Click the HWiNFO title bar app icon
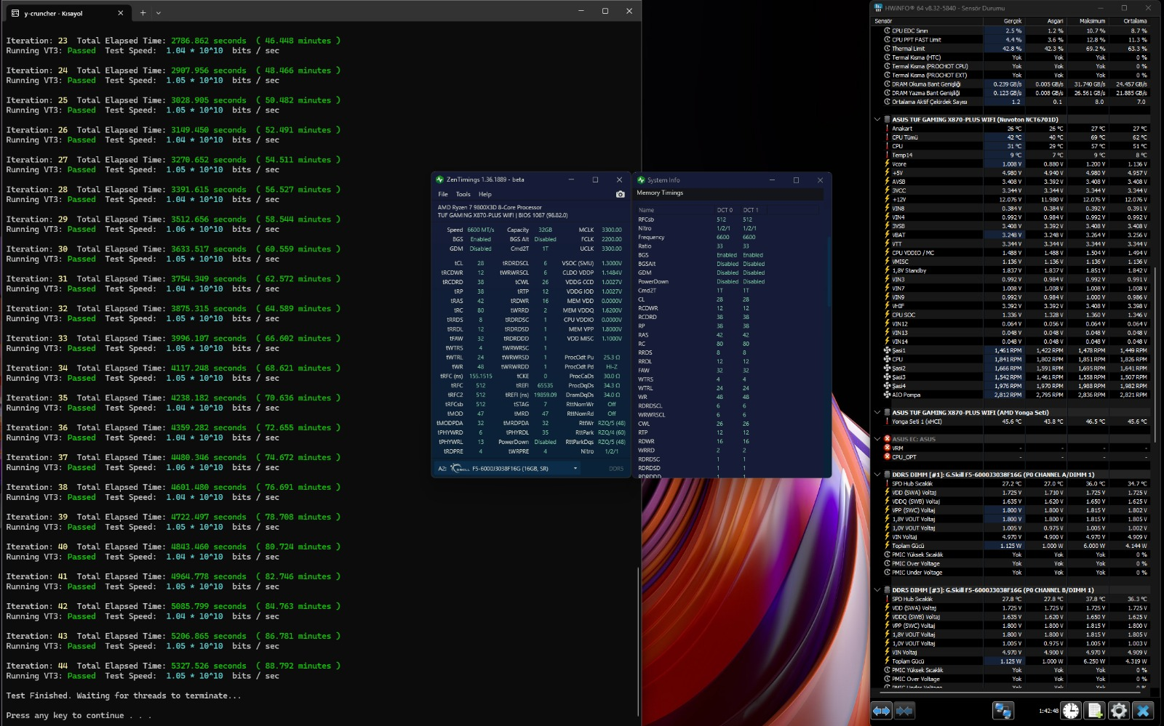The image size is (1164, 726). tap(878, 8)
